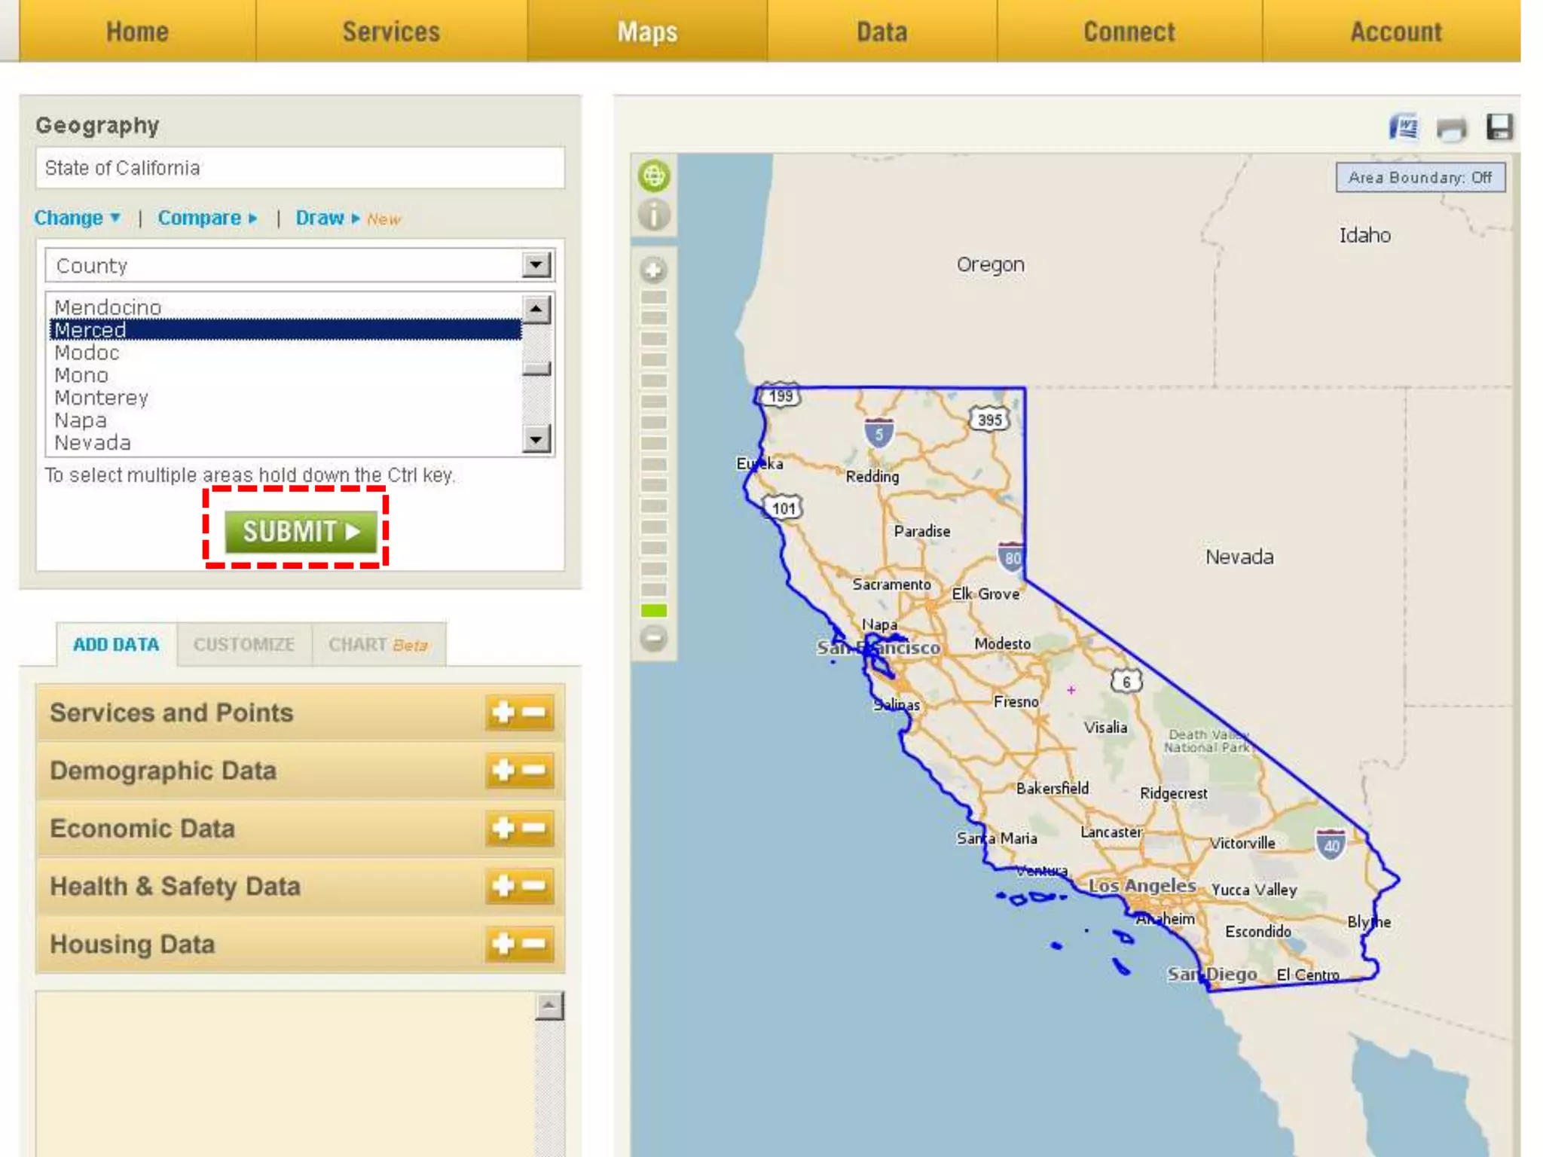Collapse Demographic Data with minus icon
The image size is (1543, 1157).
[x=534, y=770]
